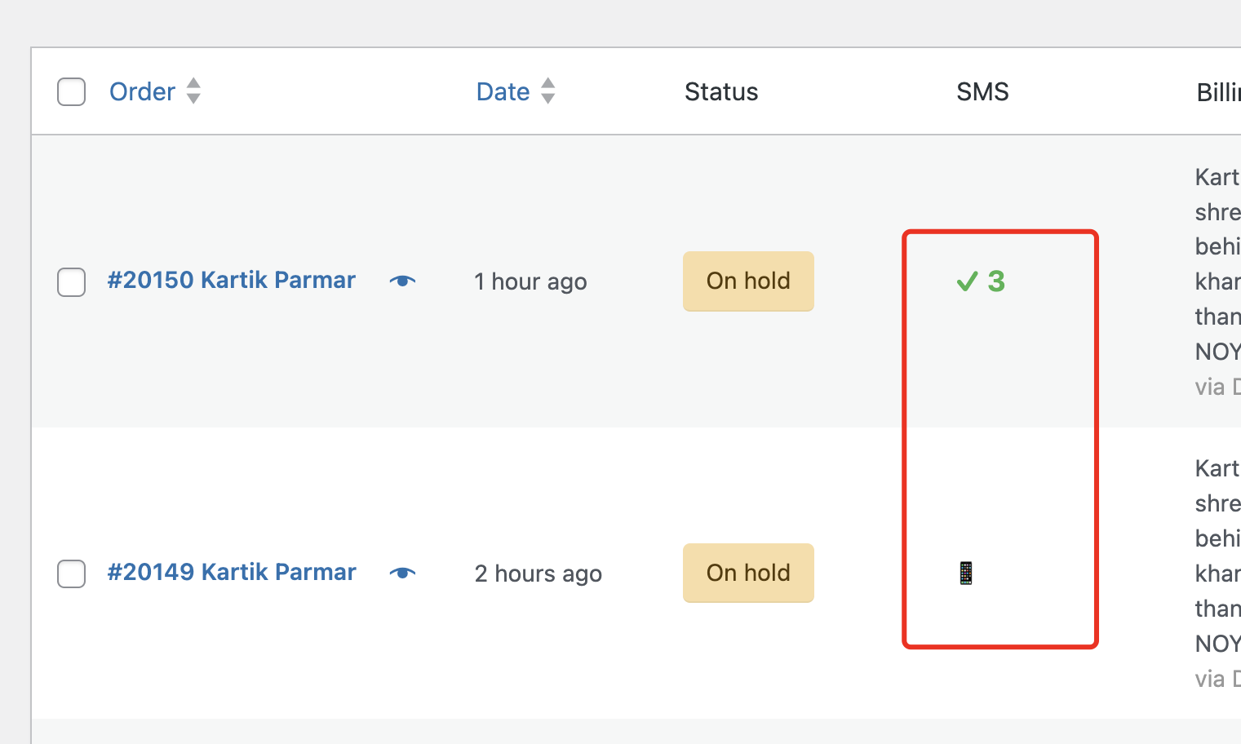Viewport: 1241px width, 744px height.
Task: Click the sort arrows beside Order header
Action: 193,91
